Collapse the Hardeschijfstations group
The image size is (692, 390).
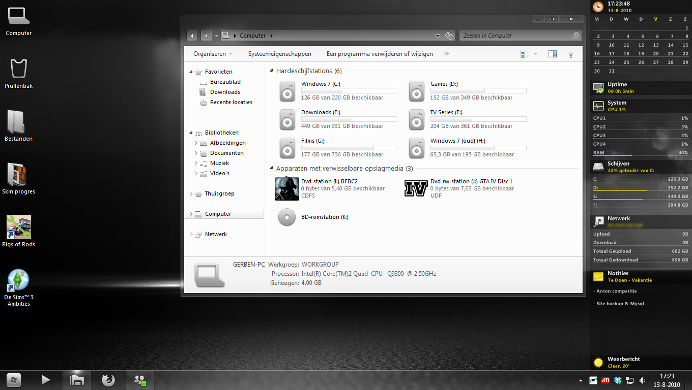pyautogui.click(x=272, y=71)
